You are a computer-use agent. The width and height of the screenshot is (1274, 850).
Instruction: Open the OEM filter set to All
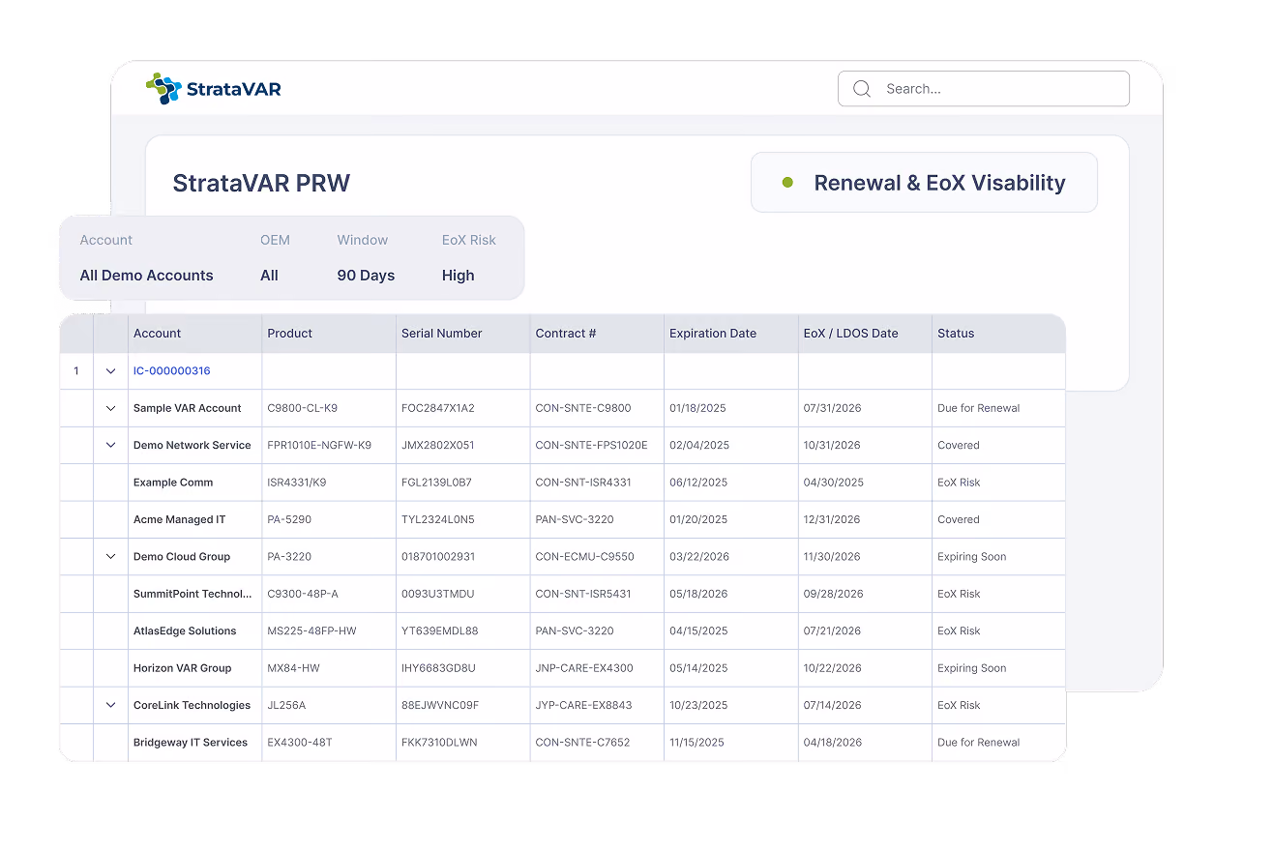[x=269, y=276]
